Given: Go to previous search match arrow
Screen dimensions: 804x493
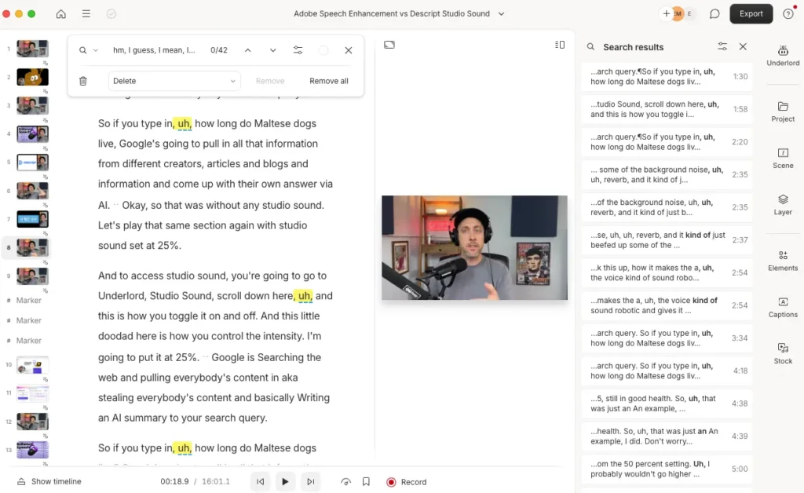Looking at the screenshot, I should click(247, 50).
